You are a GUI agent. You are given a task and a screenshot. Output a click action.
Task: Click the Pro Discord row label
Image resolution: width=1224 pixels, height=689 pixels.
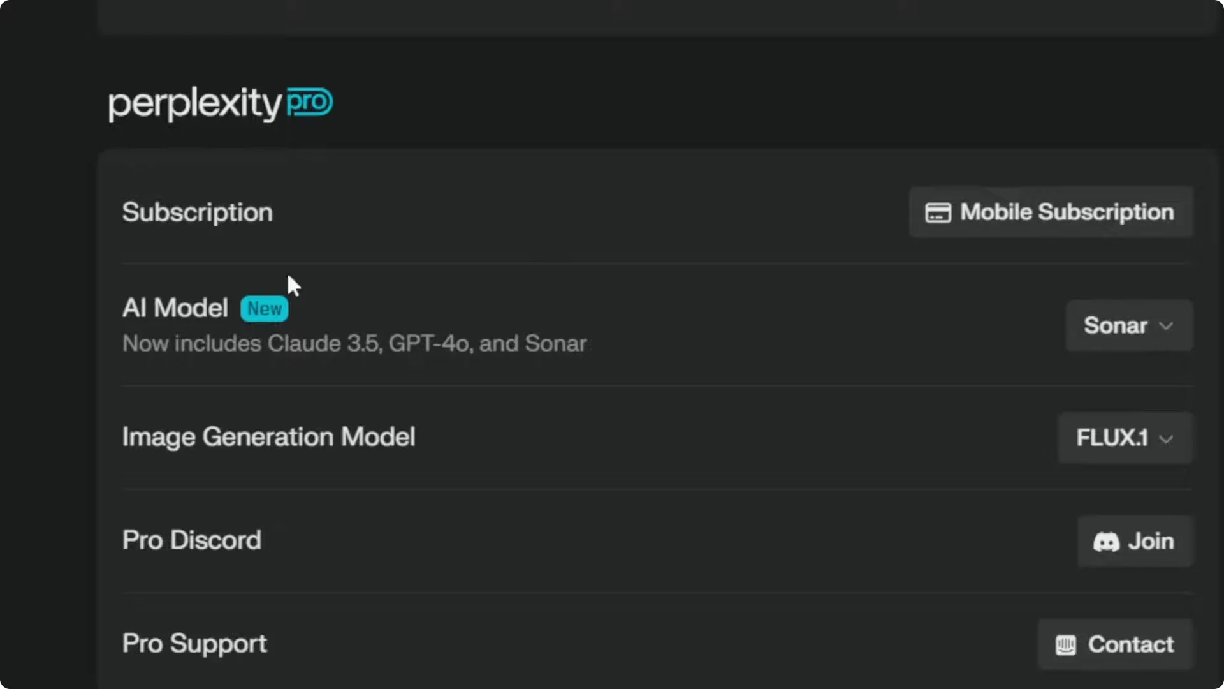(x=191, y=540)
